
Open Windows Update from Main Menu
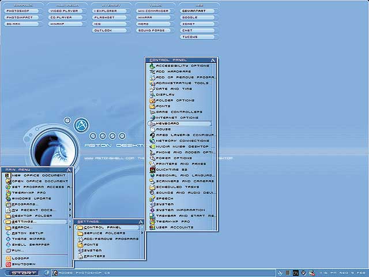pos(36,199)
